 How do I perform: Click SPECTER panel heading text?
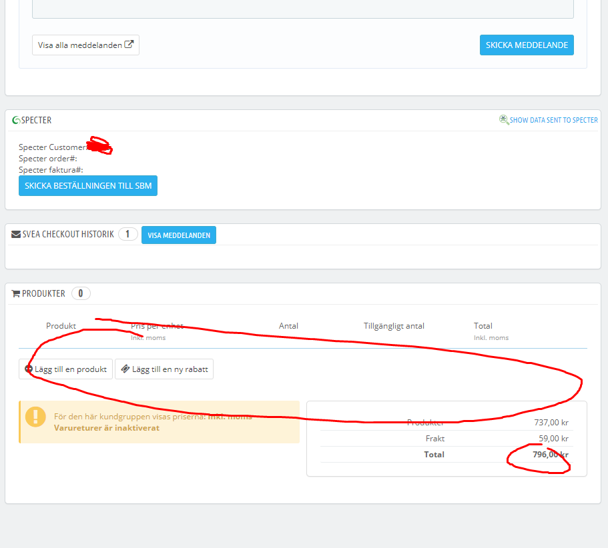[x=36, y=120]
